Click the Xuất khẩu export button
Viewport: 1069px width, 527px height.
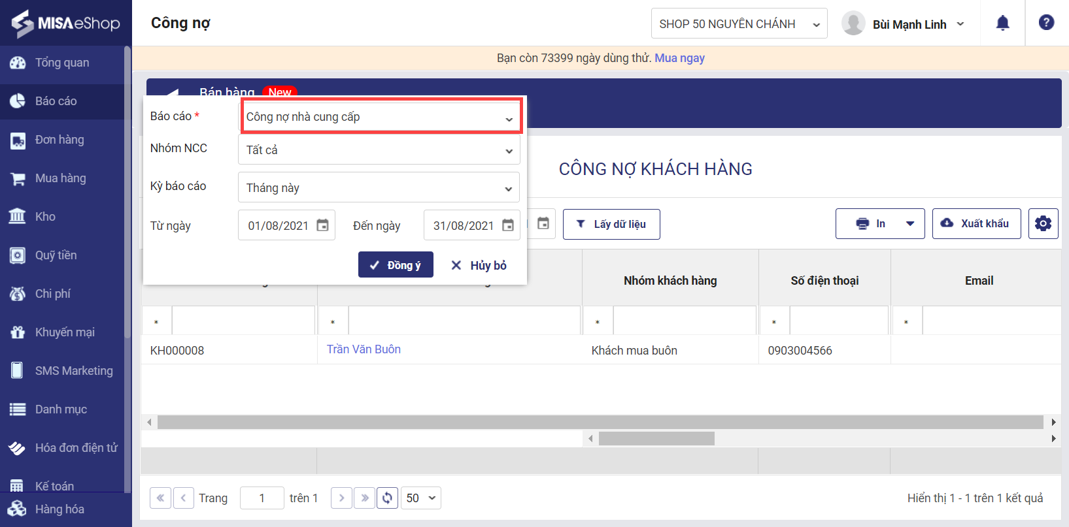tap(976, 224)
